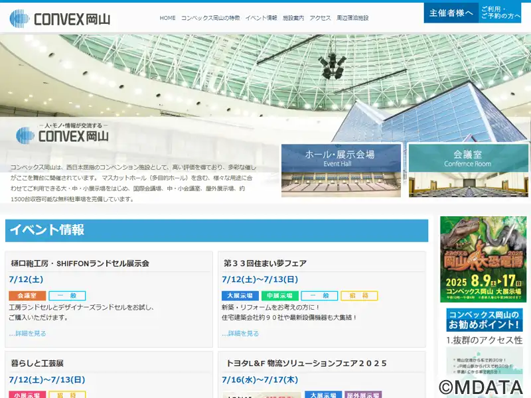Open the 会議室 Conference Room banner

coord(469,170)
